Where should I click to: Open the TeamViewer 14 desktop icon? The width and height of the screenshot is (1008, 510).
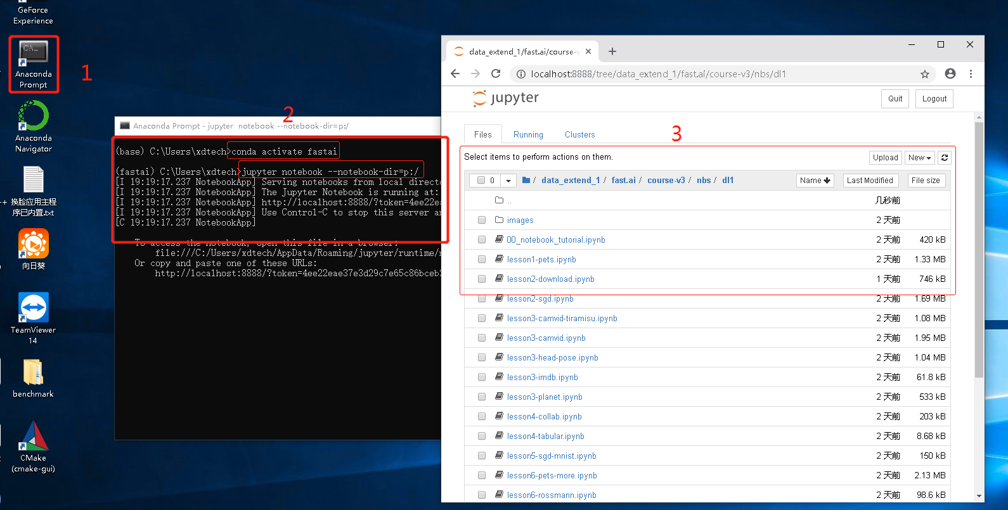click(x=34, y=317)
